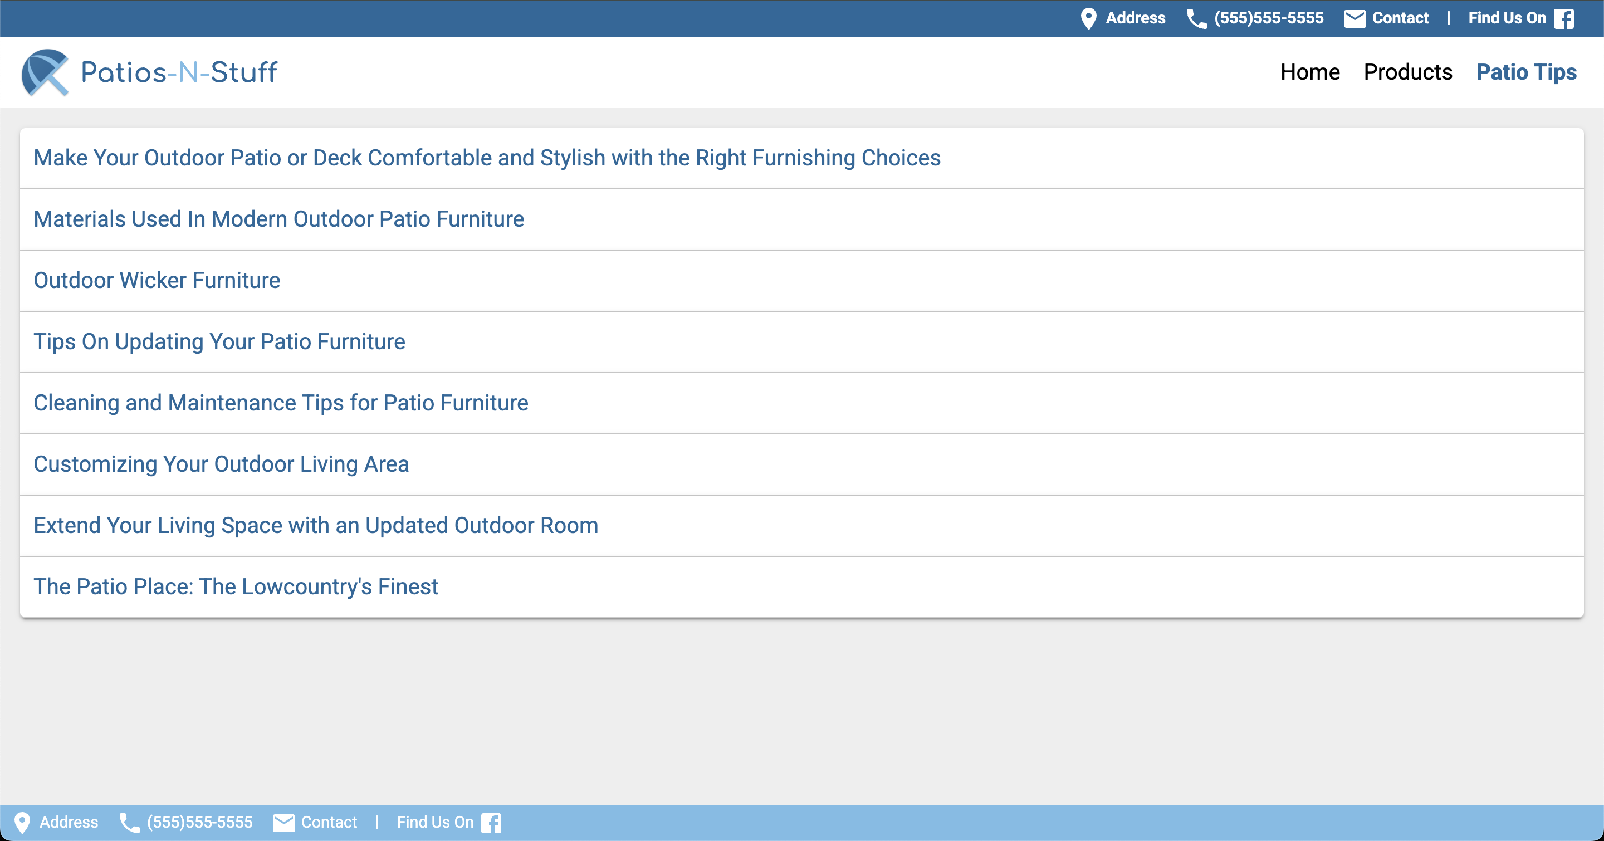Open the footer Facebook icon
Viewport: 1604px width, 841px height.
click(491, 823)
